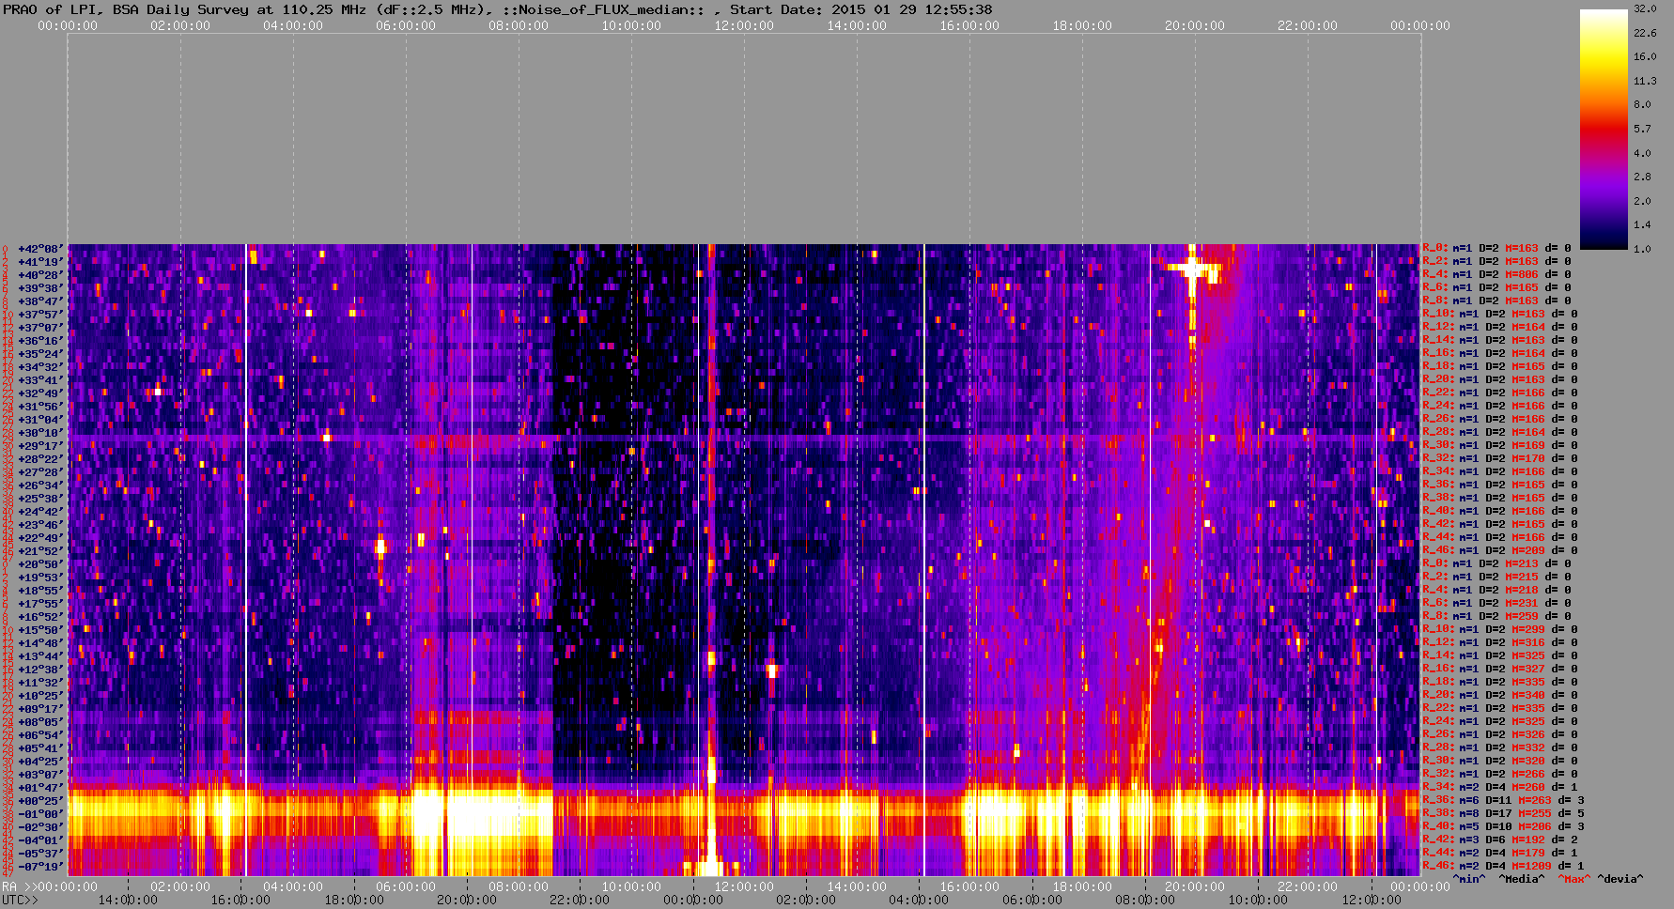Click declination label +19°53'
This screenshot has height=909, width=1674.
click(x=39, y=578)
